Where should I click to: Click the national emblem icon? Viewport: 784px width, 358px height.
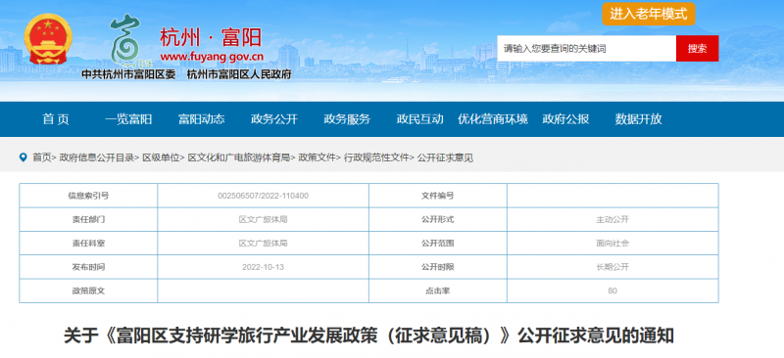click(x=48, y=39)
